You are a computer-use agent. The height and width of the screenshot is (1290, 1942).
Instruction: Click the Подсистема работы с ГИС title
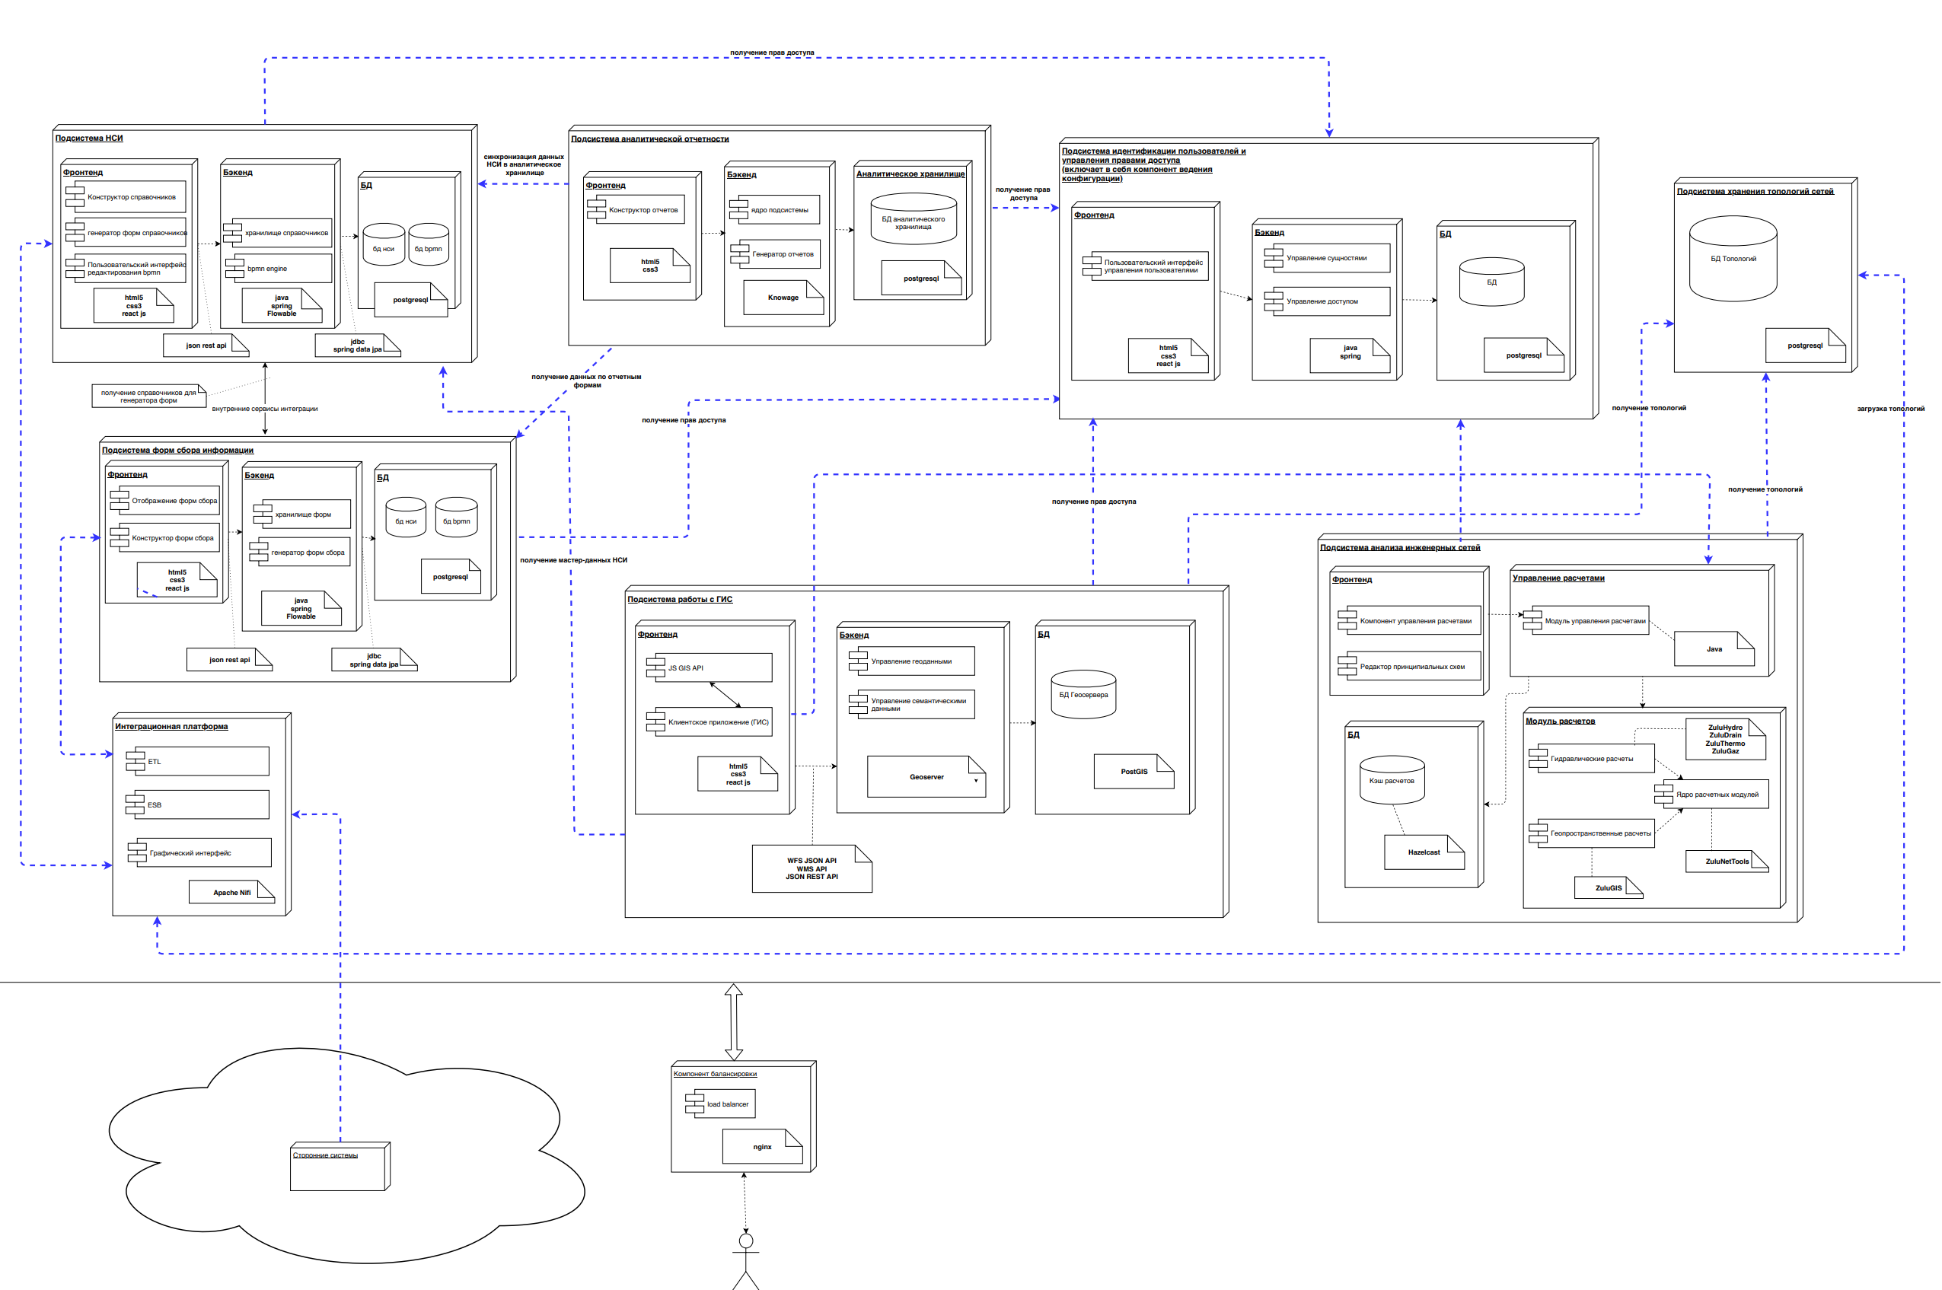[679, 599]
